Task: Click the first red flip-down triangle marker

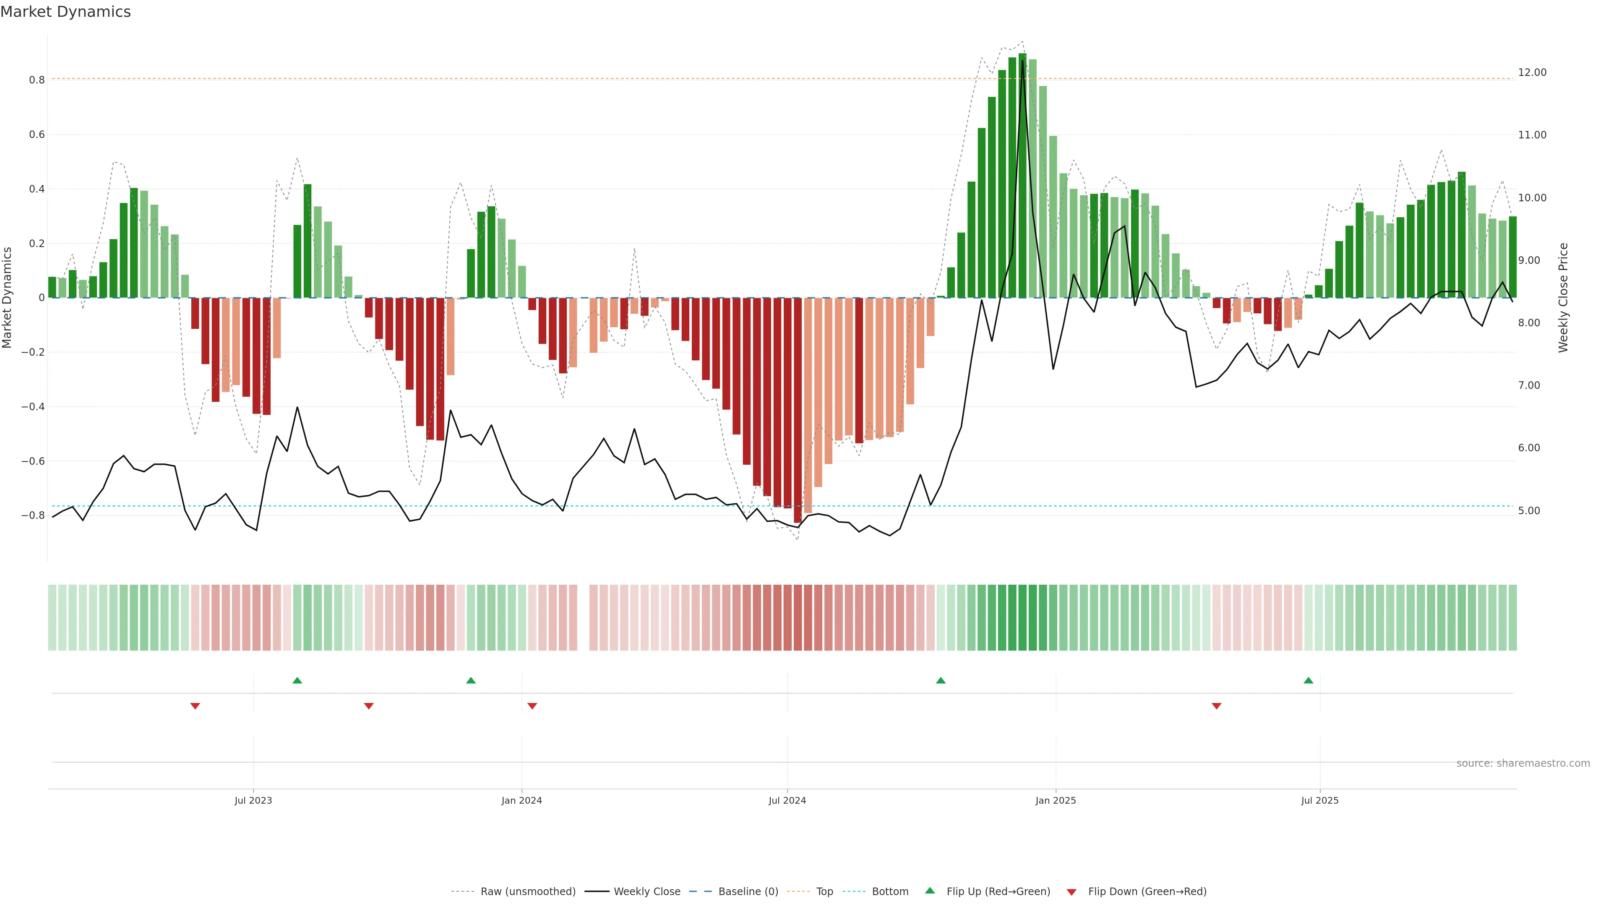Action: click(195, 706)
